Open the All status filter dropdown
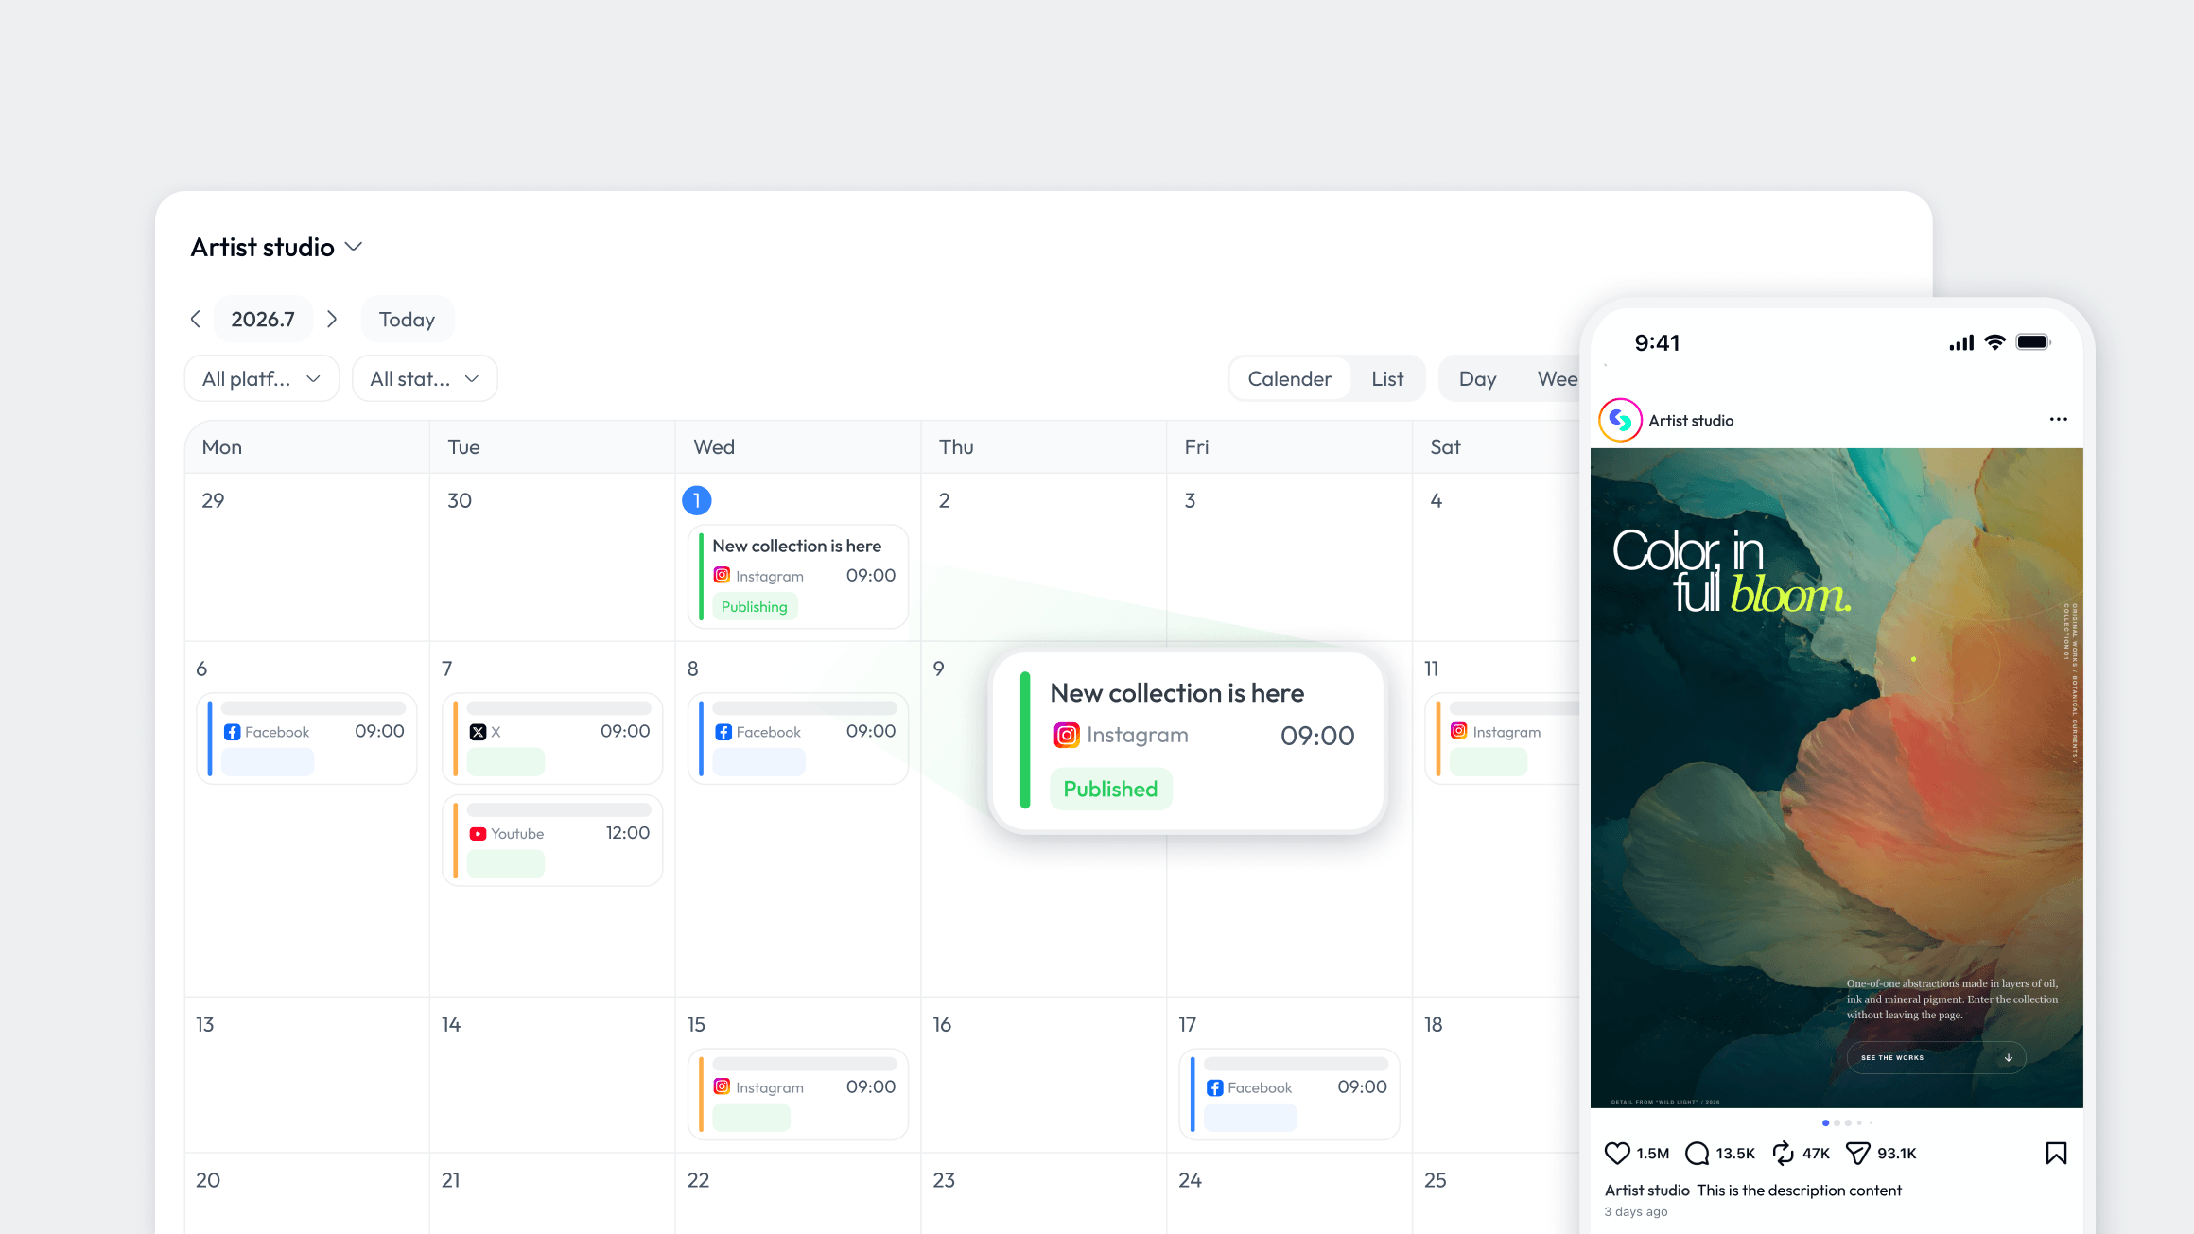Screen dimensions: 2194x1234 coord(425,378)
